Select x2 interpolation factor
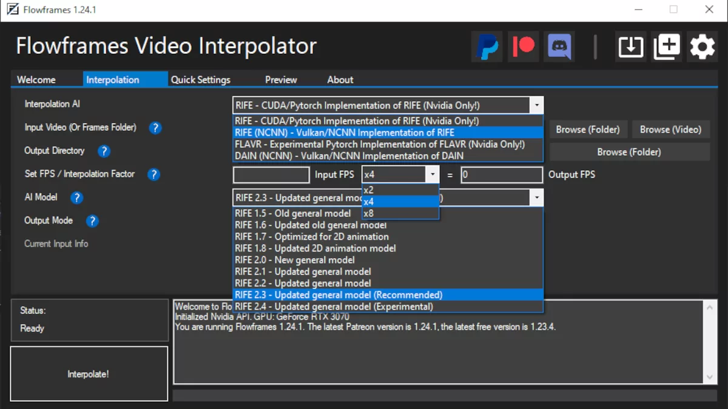This screenshot has width=728, height=409. [400, 190]
